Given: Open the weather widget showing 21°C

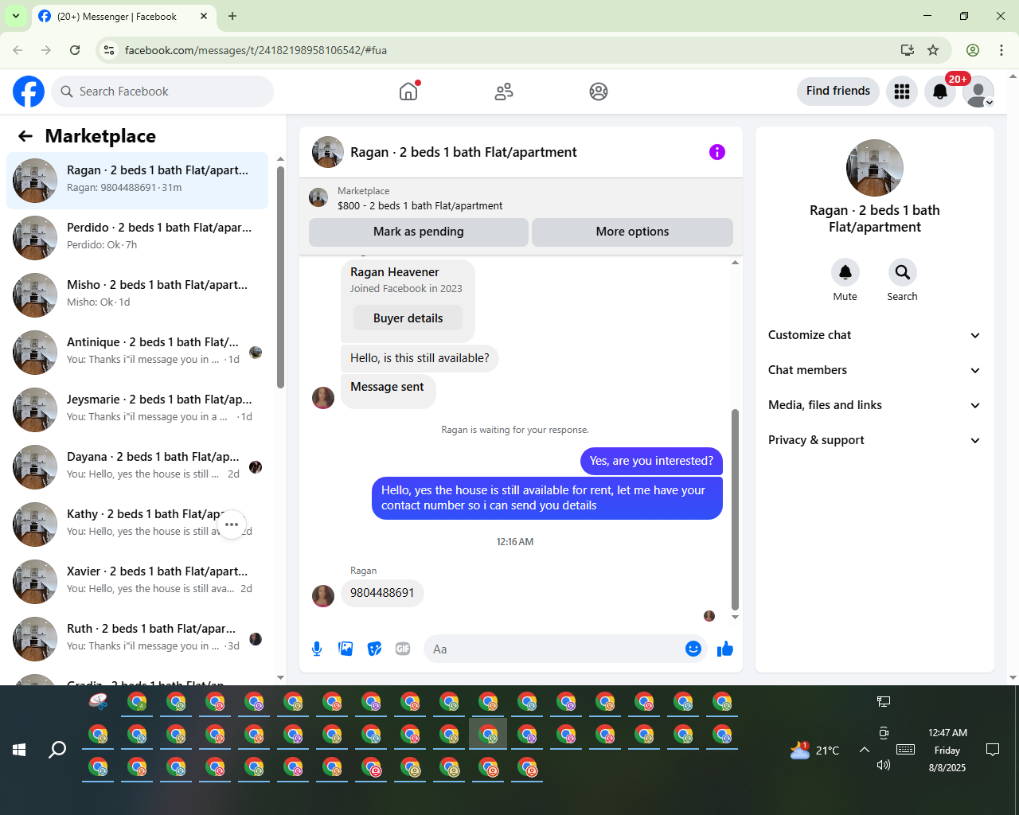Looking at the screenshot, I should [x=814, y=750].
